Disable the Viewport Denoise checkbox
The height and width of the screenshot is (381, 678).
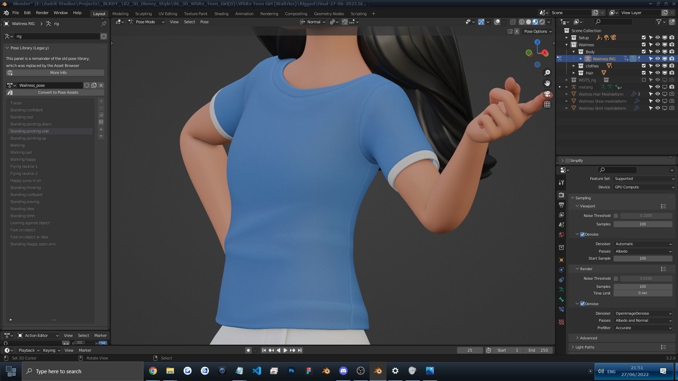pyautogui.click(x=582, y=234)
